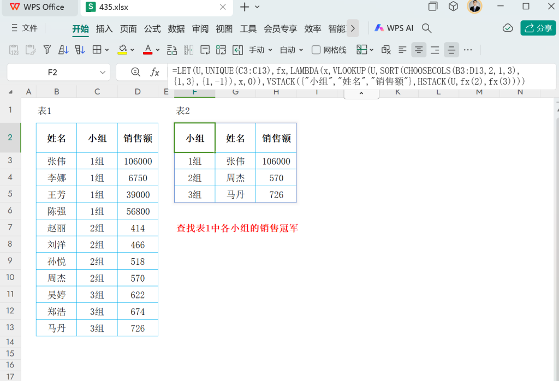
Task: Click the borders grid icon
Action: click(97, 50)
